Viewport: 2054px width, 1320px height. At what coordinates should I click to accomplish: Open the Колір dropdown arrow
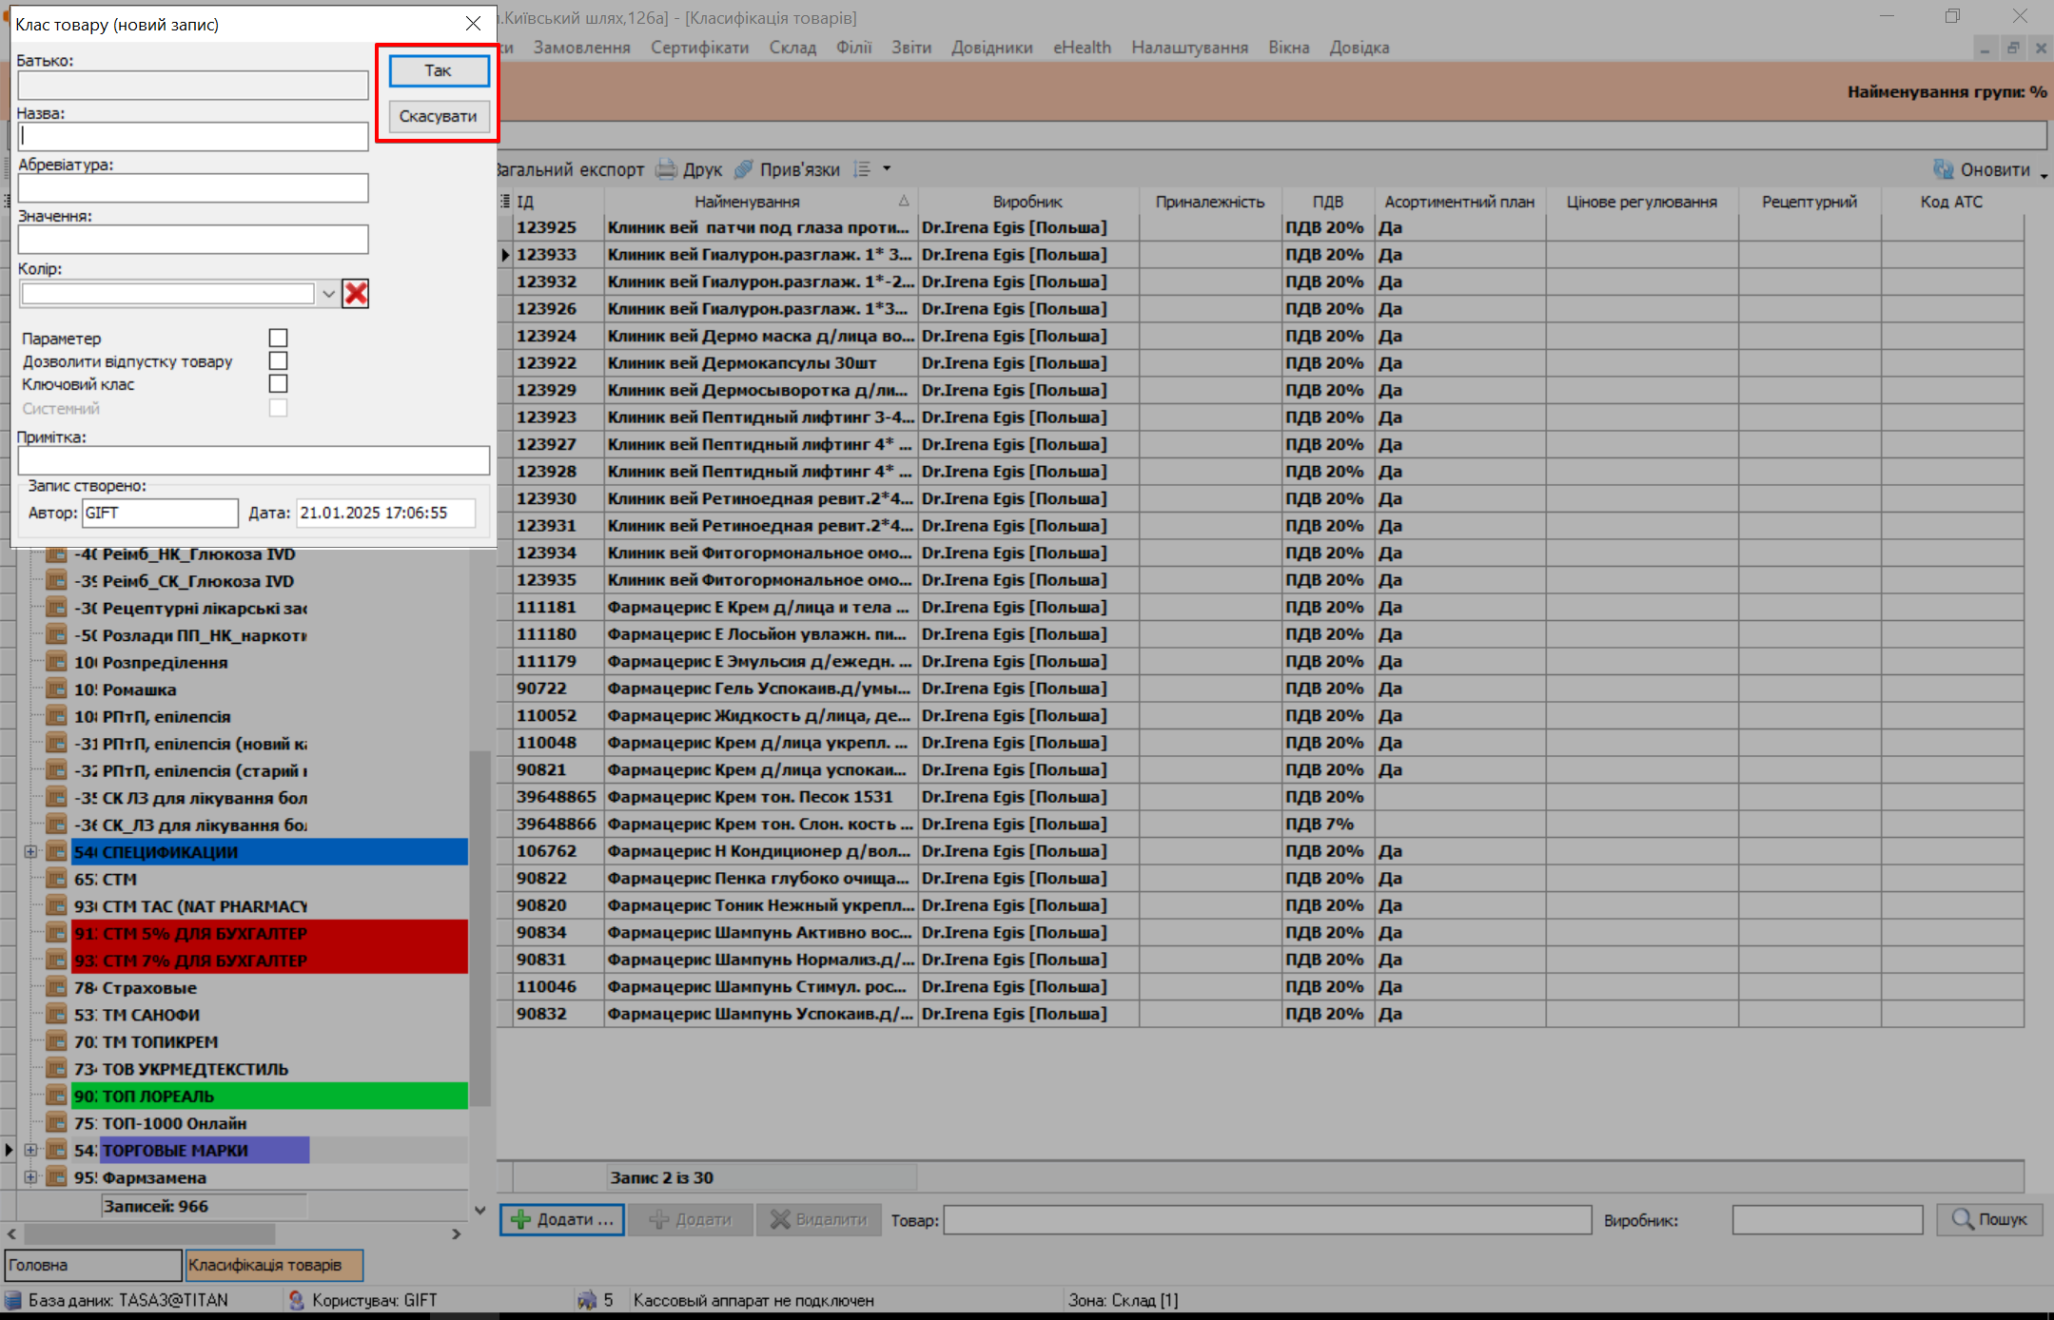pyautogui.click(x=328, y=294)
